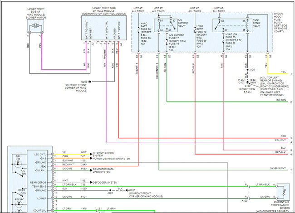
Task: Click the COLNT LVL pin label
Action: 39,210
